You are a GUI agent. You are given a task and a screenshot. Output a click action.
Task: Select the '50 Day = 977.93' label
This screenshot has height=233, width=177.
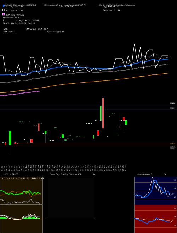tap(14, 11)
